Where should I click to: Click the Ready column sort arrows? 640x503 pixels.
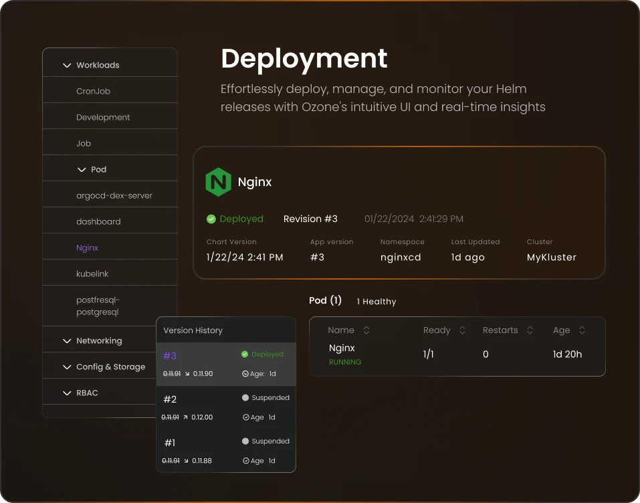(462, 330)
